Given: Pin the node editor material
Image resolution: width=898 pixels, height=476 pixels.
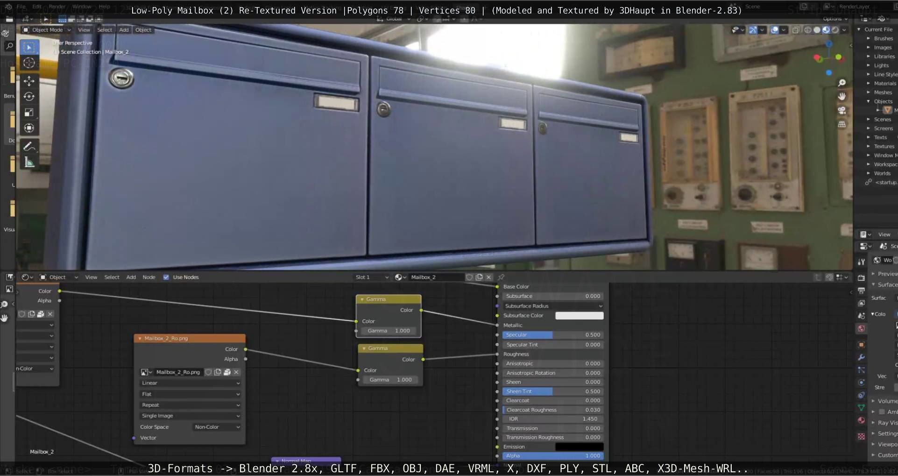Looking at the screenshot, I should [x=501, y=277].
